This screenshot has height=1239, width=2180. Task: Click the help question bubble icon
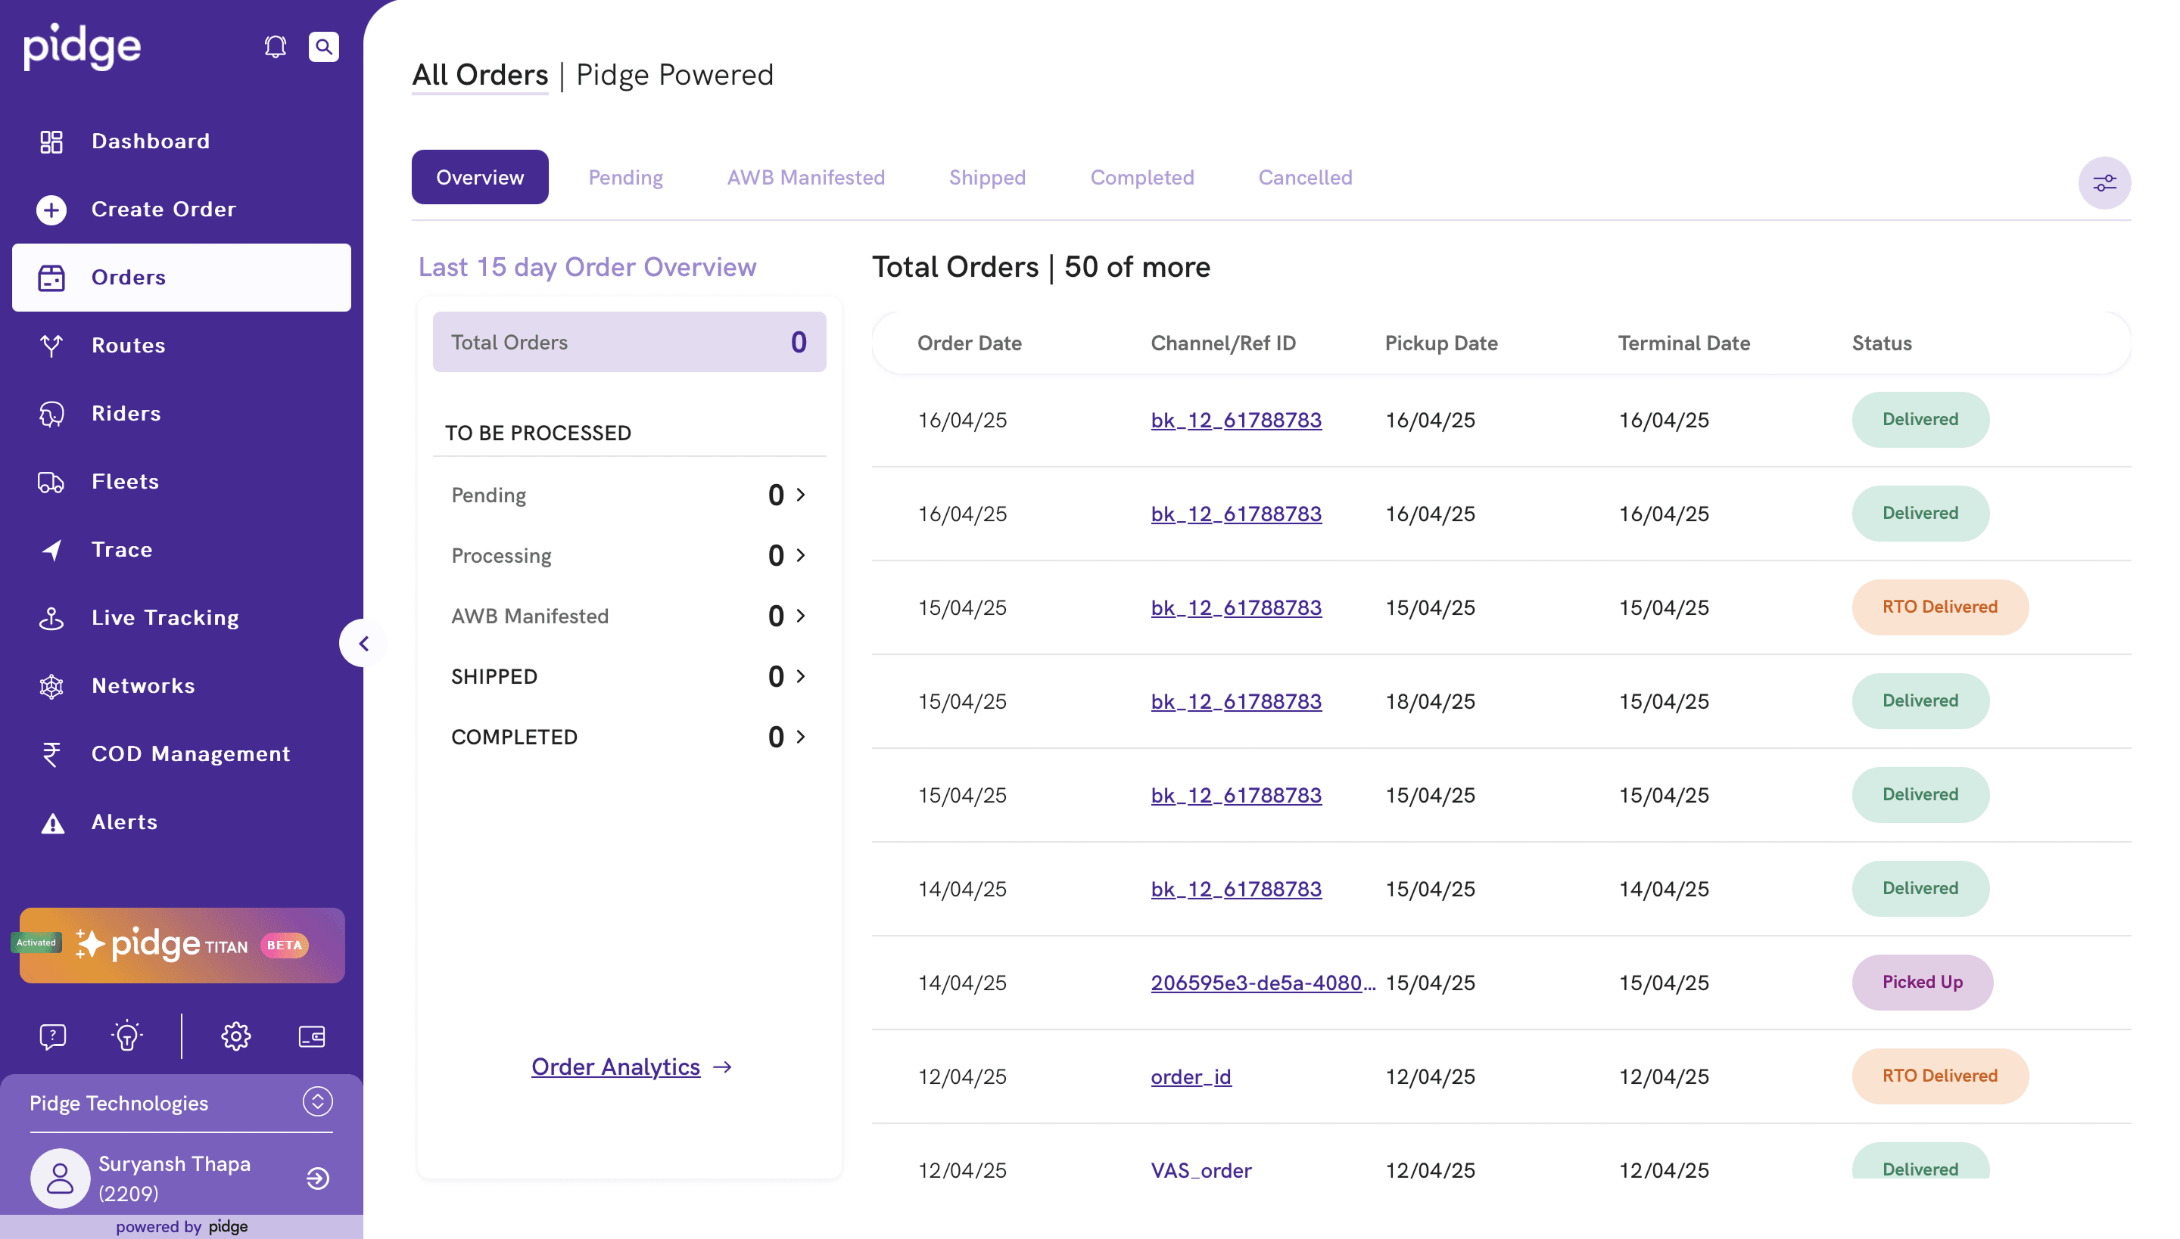pos(53,1036)
